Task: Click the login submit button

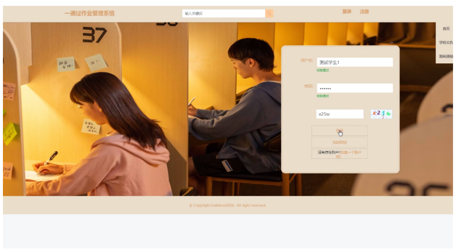Action: coord(340,131)
